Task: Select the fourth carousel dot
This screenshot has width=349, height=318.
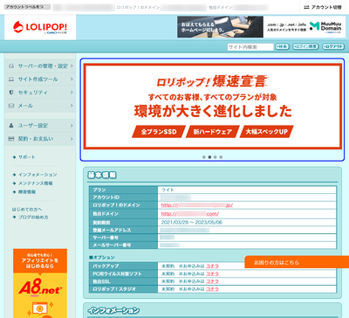Action: (221, 157)
